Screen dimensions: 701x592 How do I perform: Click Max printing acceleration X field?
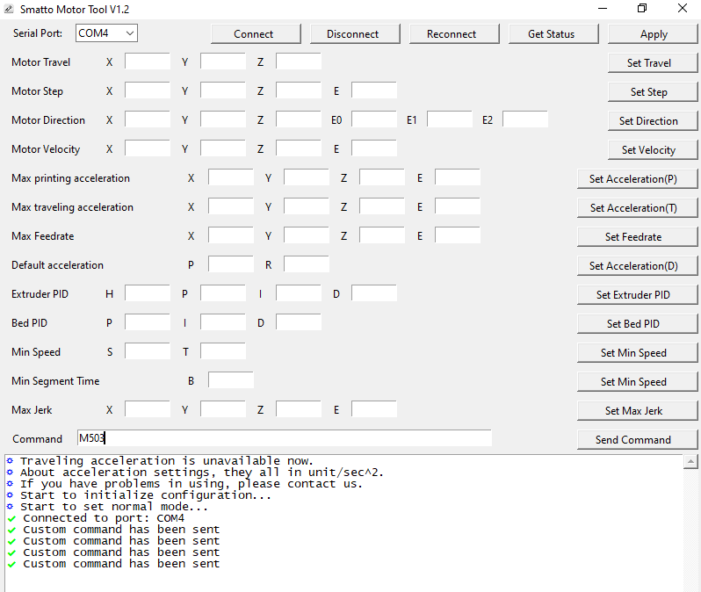pyautogui.click(x=231, y=177)
